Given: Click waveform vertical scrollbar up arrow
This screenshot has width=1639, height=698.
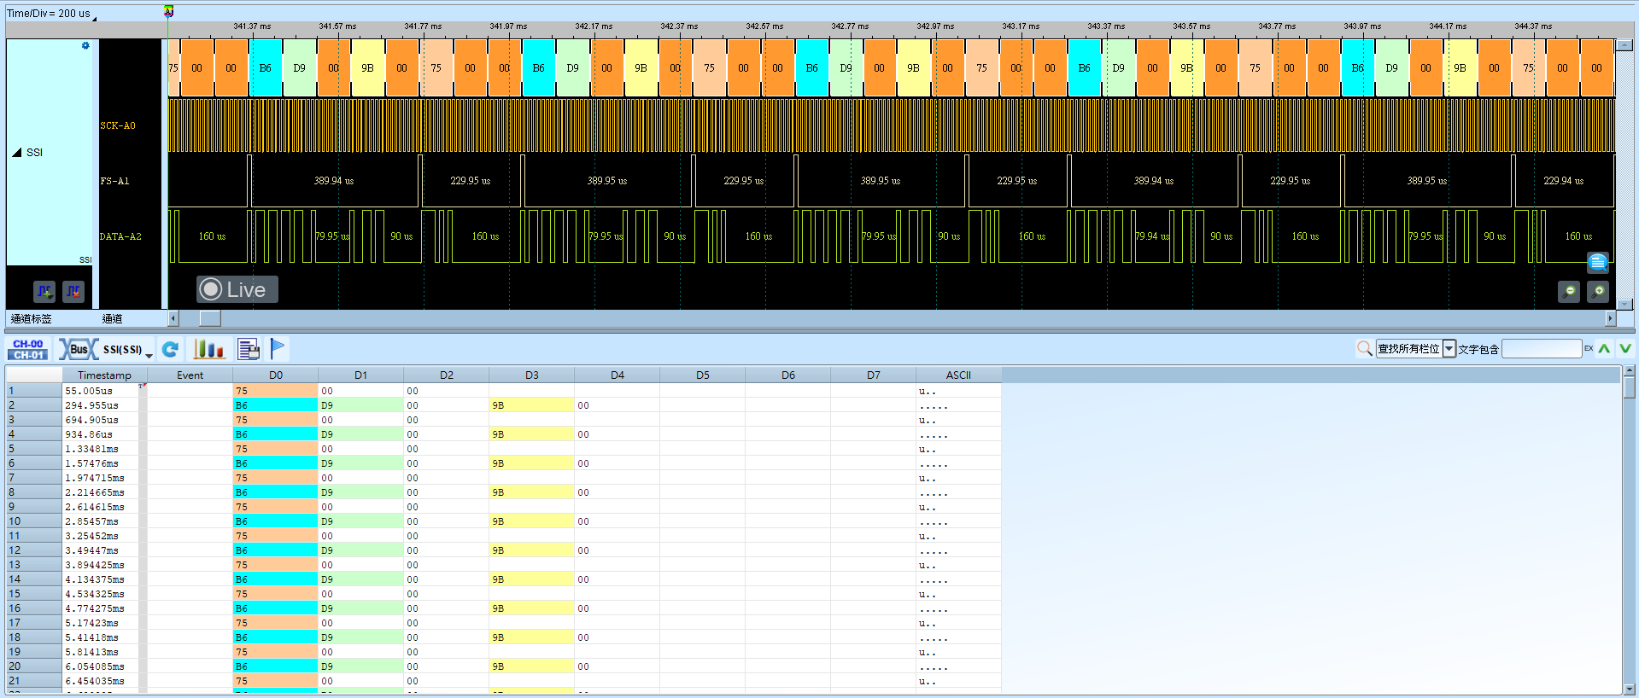Looking at the screenshot, I should (x=1624, y=45).
